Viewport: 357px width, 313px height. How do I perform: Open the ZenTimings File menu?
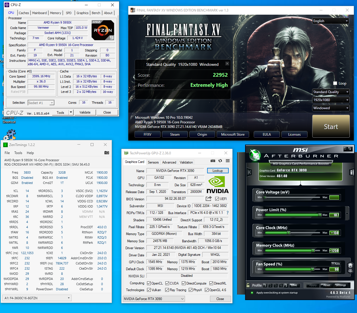pos(7,153)
